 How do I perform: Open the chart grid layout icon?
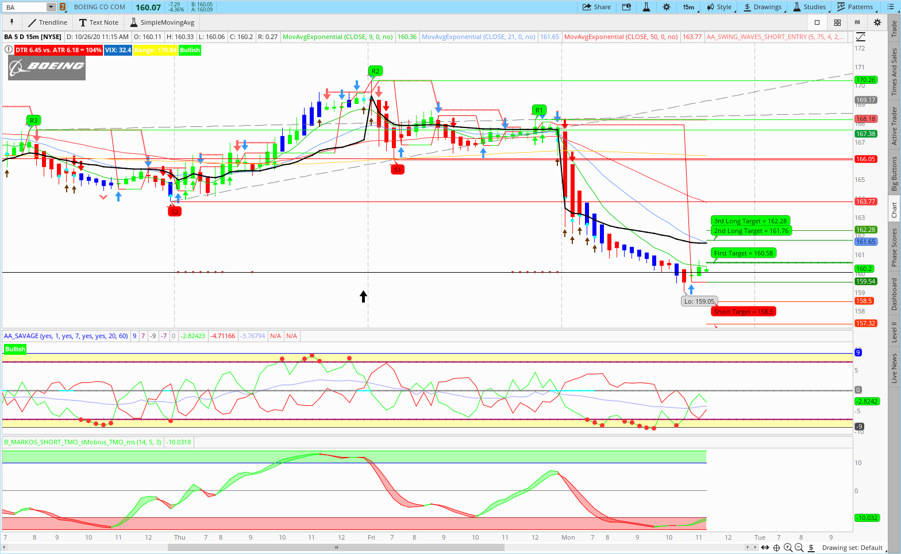pos(837,22)
